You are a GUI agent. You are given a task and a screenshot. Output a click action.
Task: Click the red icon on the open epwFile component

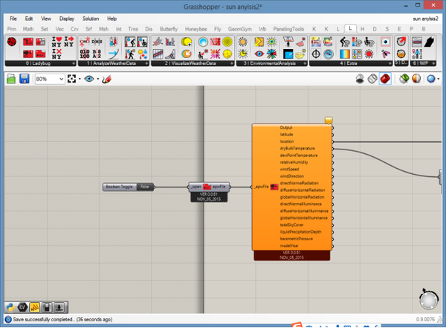point(207,187)
